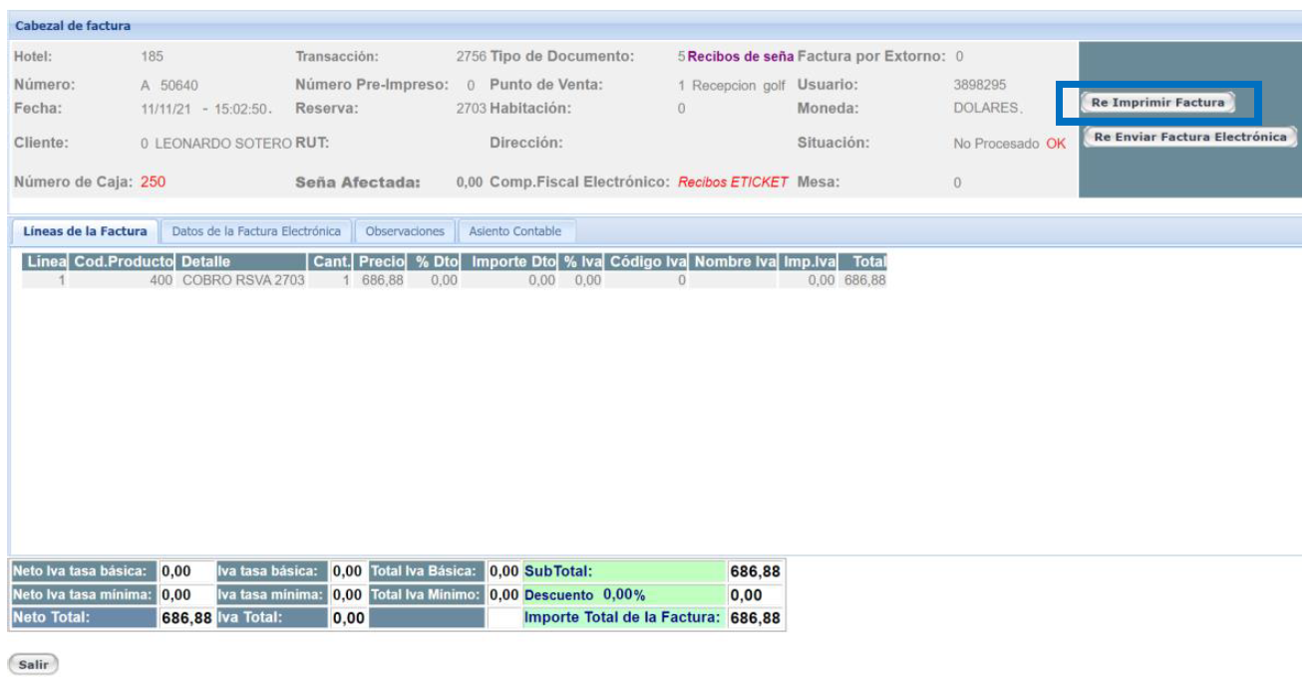Screen dimensions: 1310x682
Task: Exit using the Salir button
Action: [x=33, y=664]
